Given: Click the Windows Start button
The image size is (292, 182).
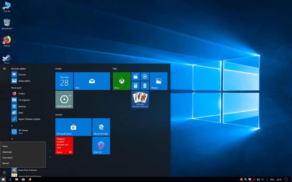Looking at the screenshot, I should pyautogui.click(x=3, y=179).
